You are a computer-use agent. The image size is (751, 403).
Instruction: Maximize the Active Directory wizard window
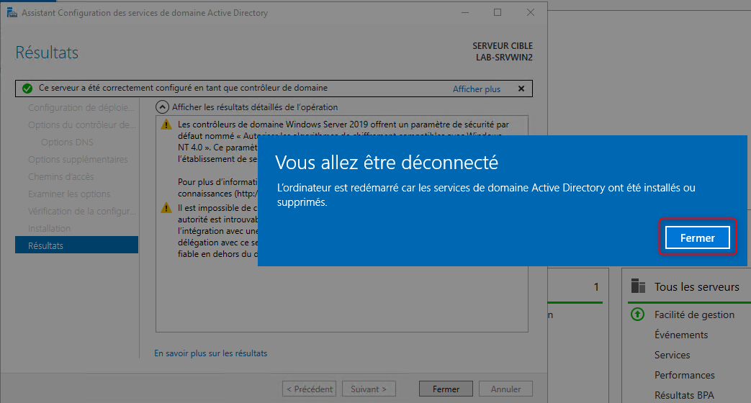(498, 12)
